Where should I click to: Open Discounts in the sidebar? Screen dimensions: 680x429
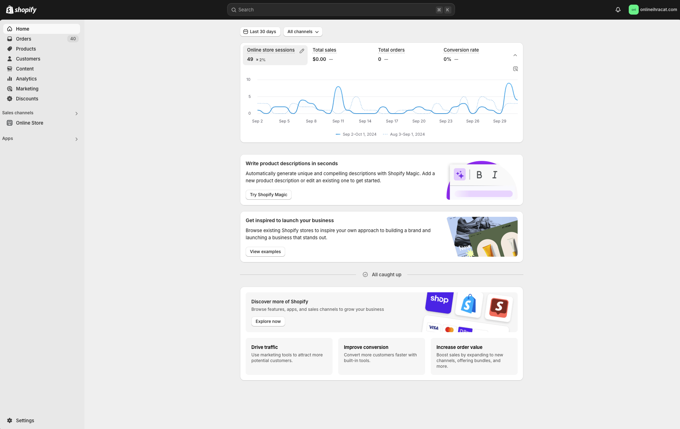pos(42,99)
